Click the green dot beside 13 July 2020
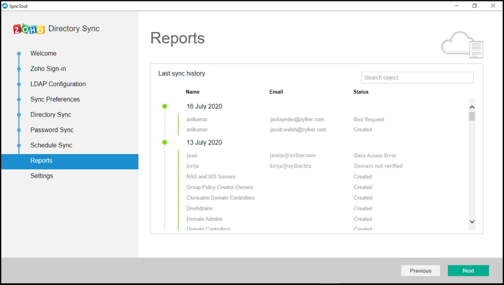 (x=165, y=142)
